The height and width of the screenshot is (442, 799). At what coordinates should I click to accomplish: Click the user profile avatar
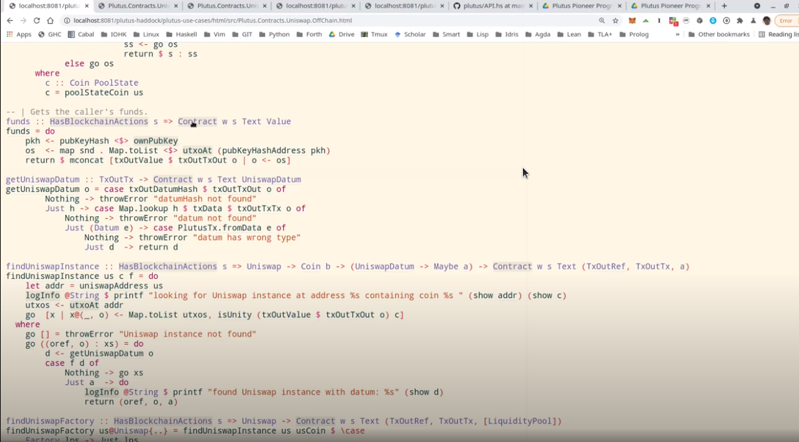pos(767,21)
